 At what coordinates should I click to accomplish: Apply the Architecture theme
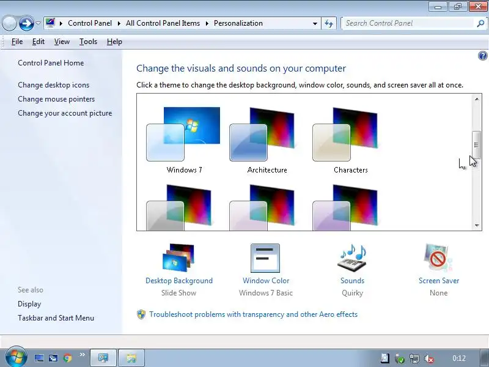[x=262, y=134]
